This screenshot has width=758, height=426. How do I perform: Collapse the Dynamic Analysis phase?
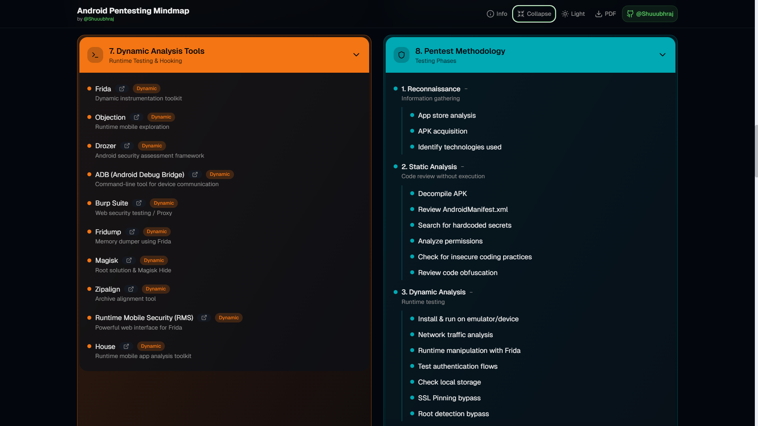click(471, 292)
